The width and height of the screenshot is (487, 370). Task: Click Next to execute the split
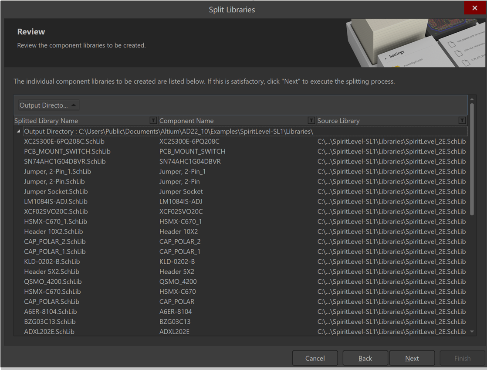(412, 358)
